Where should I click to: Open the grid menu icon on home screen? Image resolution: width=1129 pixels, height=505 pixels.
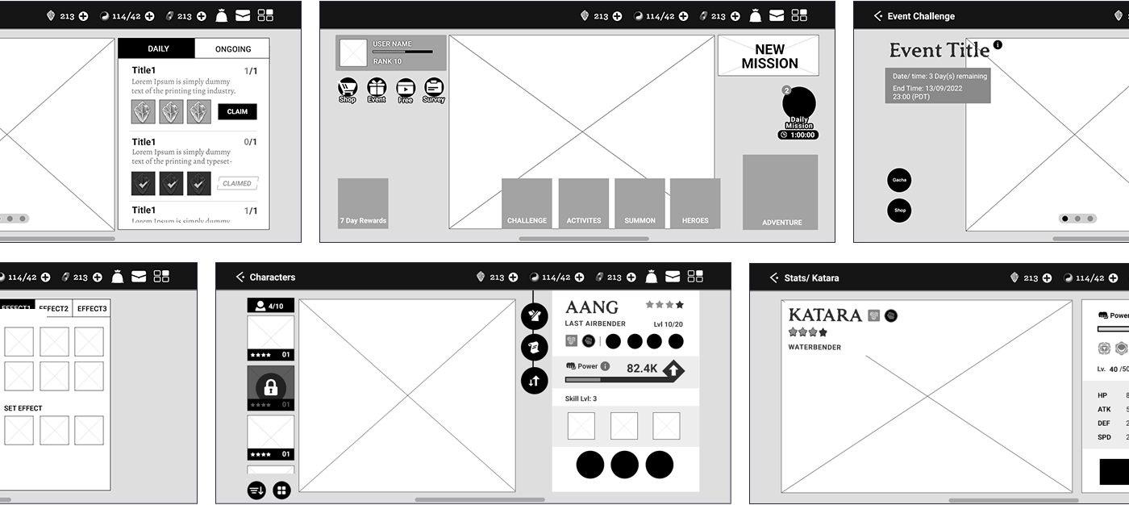[799, 15]
